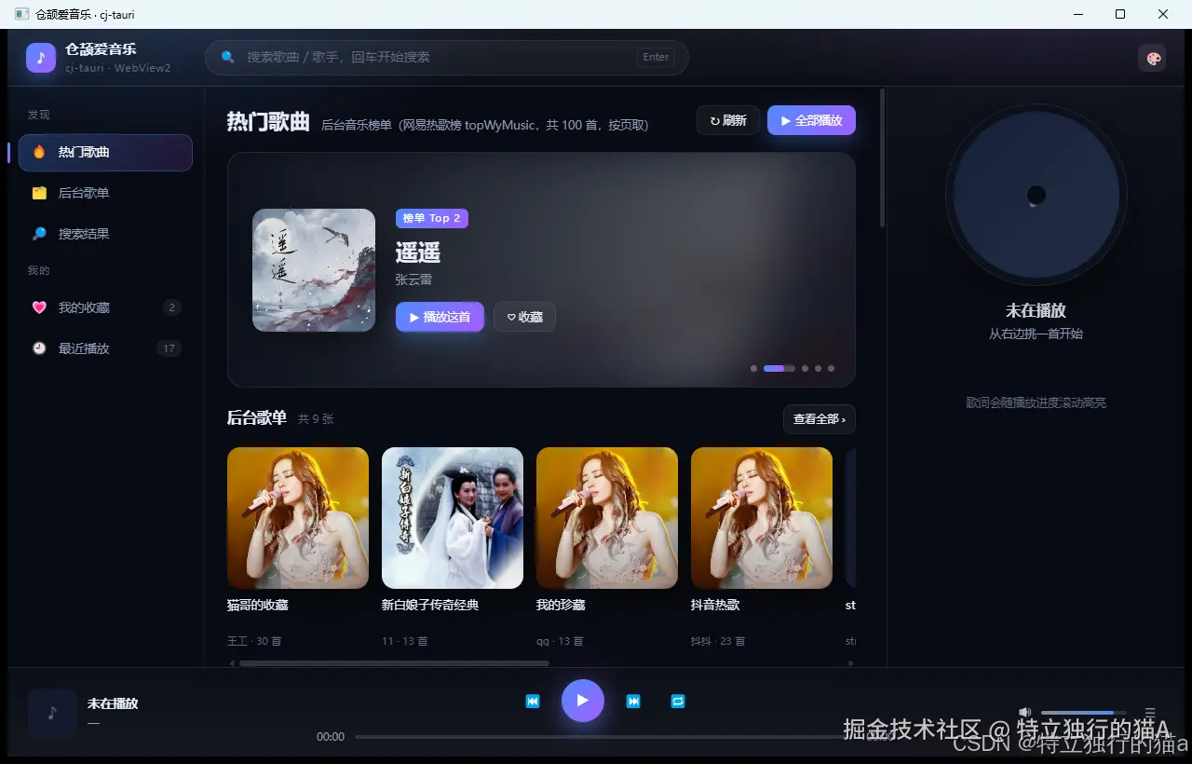
Task: Click the search magnifier icon
Action: coord(227,57)
